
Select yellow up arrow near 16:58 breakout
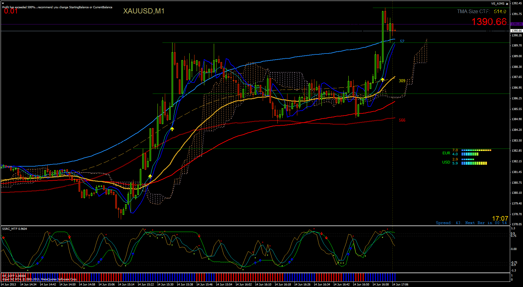(383, 80)
